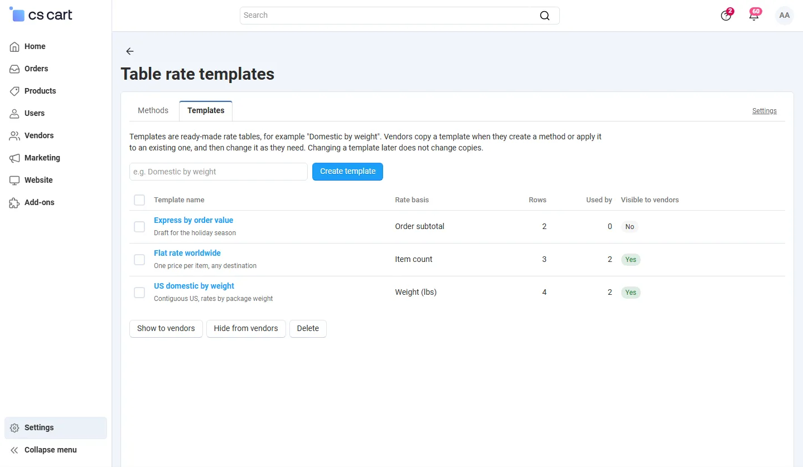The image size is (803, 467).
Task: Focus the new template name field
Action: 219,172
